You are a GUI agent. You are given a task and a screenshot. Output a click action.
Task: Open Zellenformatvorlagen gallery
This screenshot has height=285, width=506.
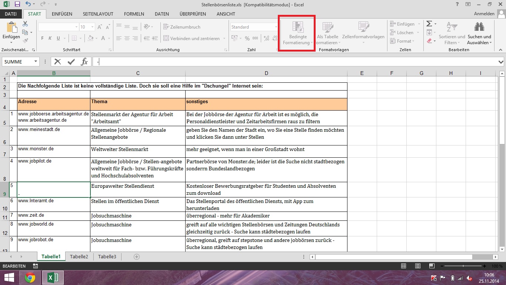pyautogui.click(x=363, y=33)
